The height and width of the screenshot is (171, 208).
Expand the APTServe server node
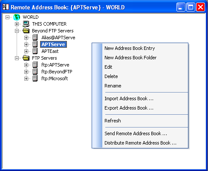26,45
